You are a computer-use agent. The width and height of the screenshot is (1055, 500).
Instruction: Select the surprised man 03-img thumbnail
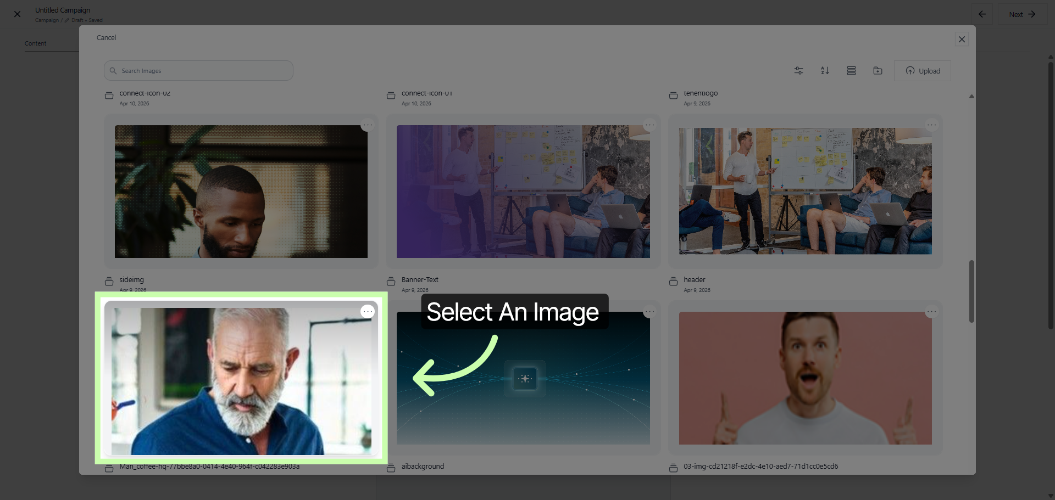point(806,378)
